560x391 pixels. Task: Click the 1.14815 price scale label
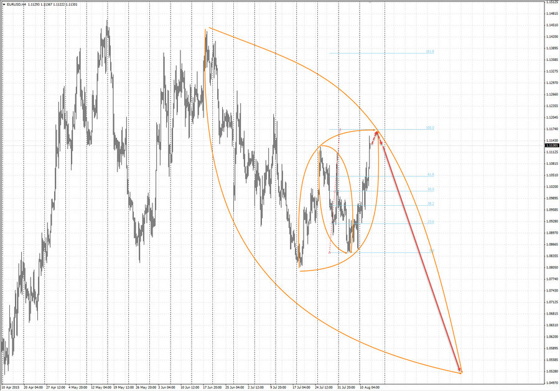(x=552, y=14)
